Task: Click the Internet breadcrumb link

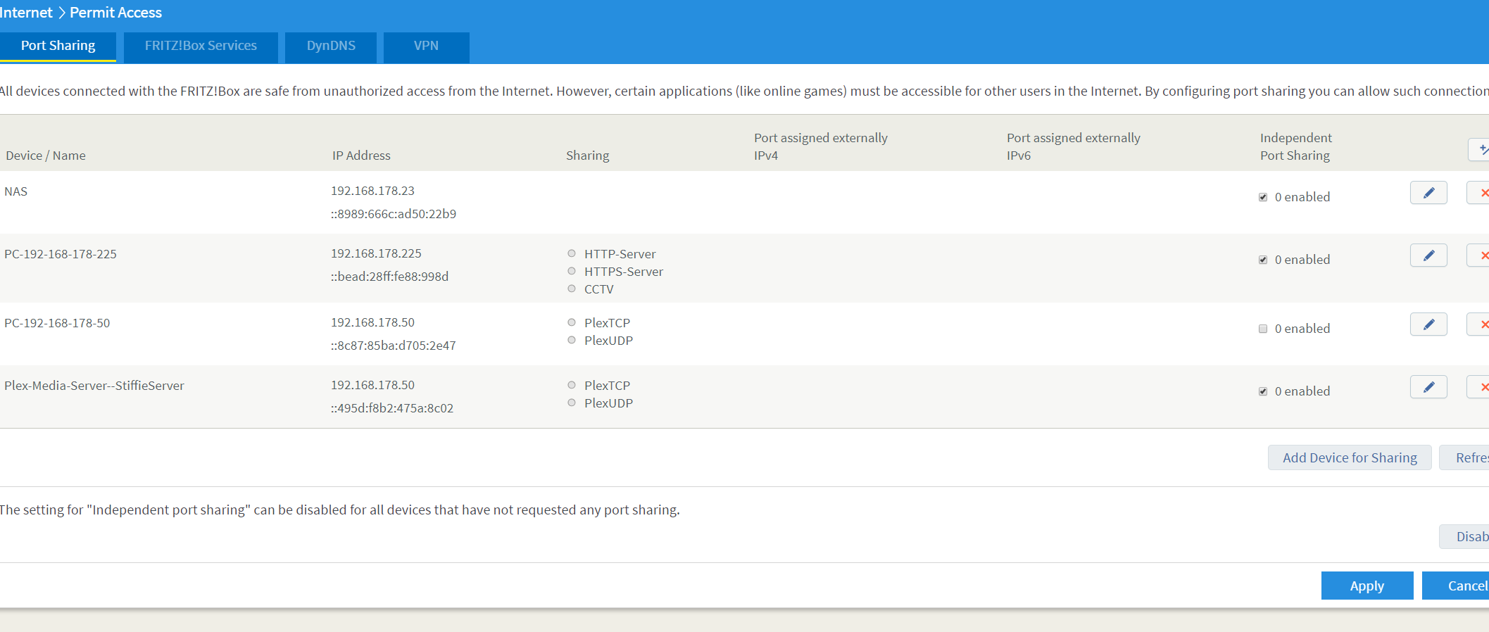Action: [26, 13]
